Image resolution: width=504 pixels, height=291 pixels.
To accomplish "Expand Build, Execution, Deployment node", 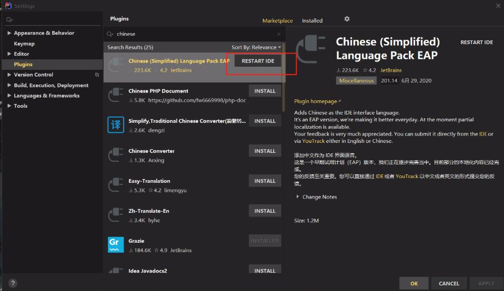I will (9, 85).
